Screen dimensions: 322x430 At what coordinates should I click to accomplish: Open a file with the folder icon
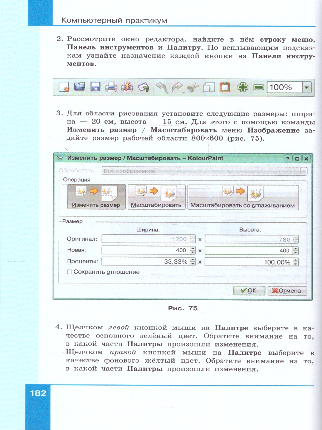(x=79, y=87)
